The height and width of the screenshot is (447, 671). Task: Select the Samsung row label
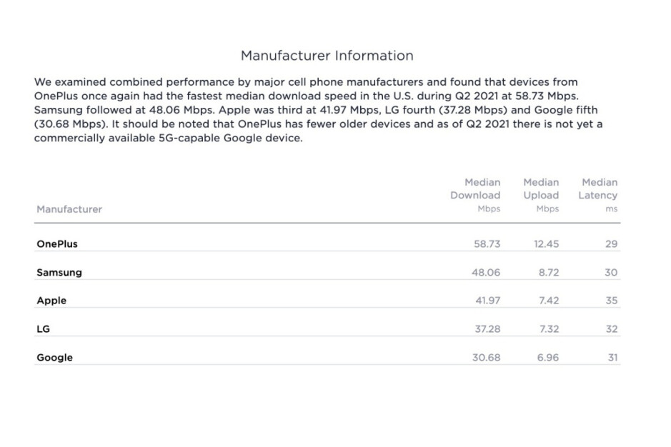pos(59,272)
